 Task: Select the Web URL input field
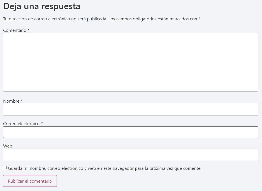[x=130, y=154]
